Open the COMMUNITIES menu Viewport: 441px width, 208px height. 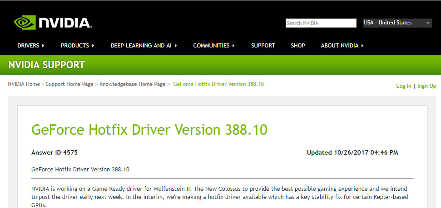211,46
